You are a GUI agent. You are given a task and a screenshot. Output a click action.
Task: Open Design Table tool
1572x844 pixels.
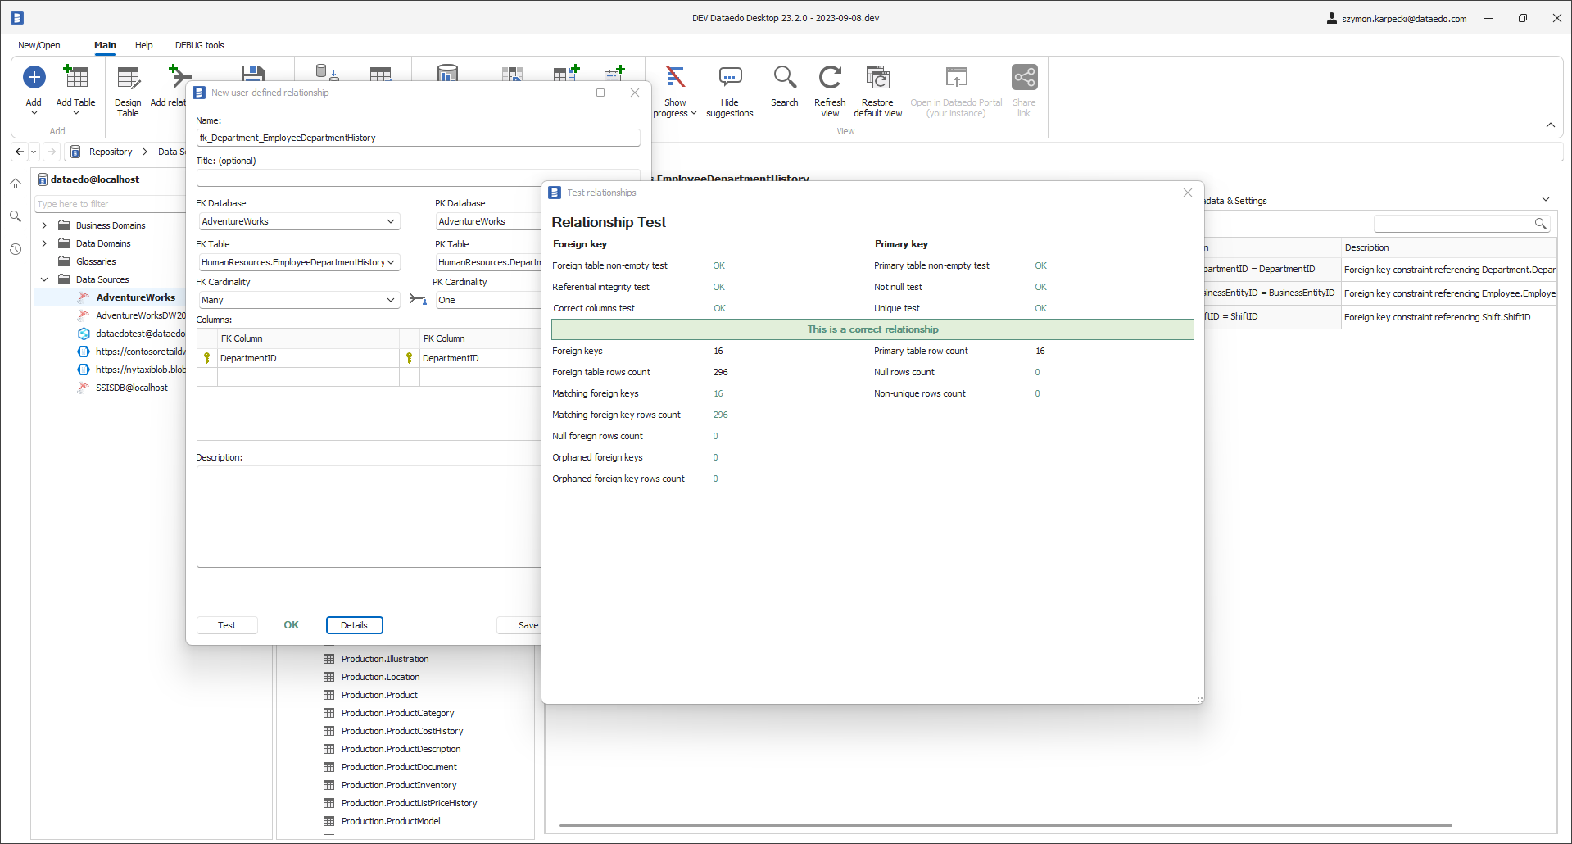pyautogui.click(x=128, y=79)
